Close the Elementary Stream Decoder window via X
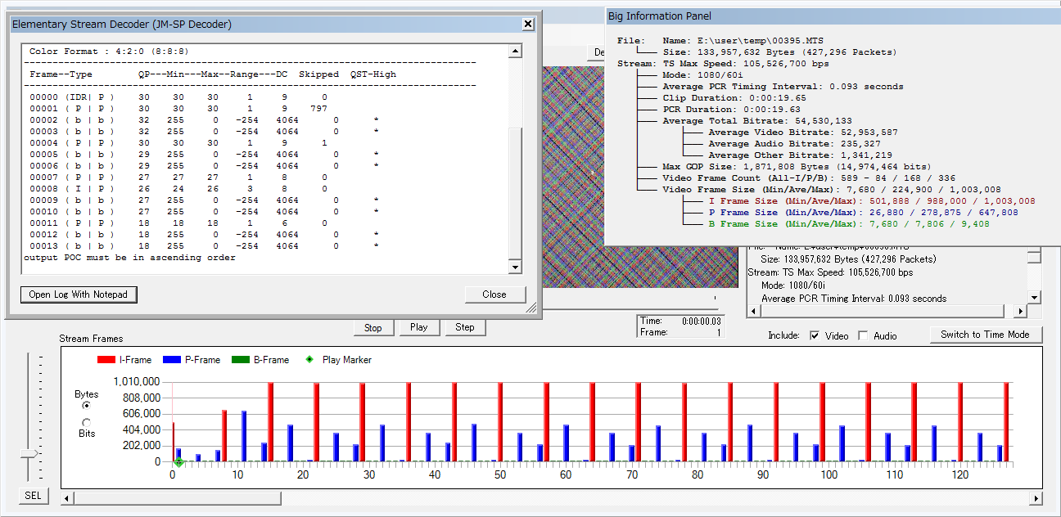This screenshot has height=517, width=1061. pos(529,25)
